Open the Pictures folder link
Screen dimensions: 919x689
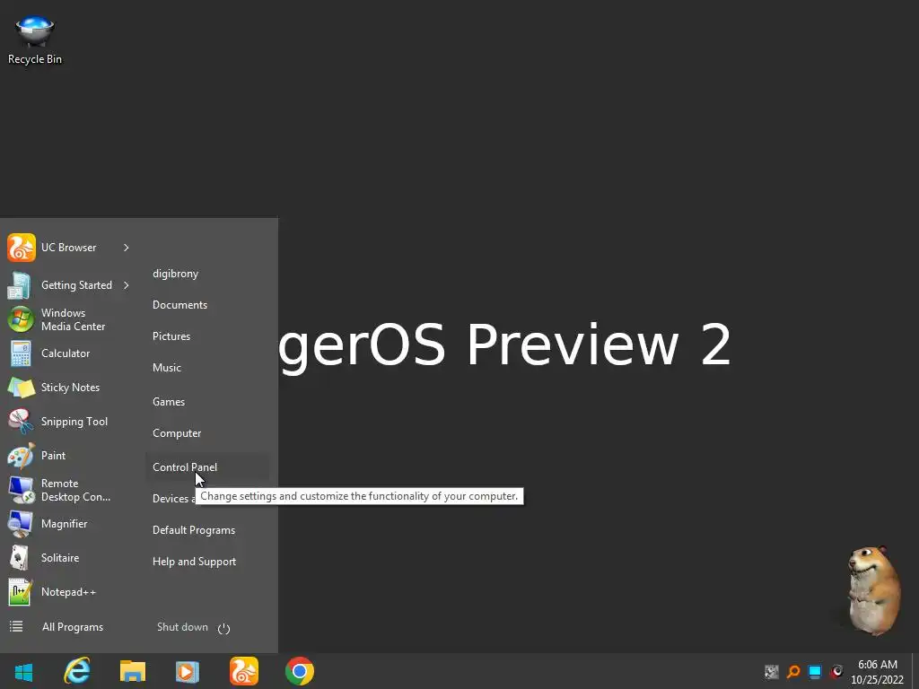pos(171,336)
